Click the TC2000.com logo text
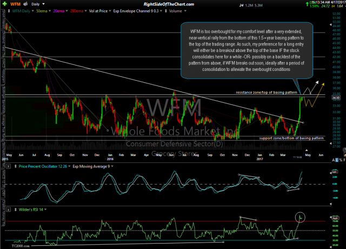Viewport: 346px width, 249px height. pos(21,246)
